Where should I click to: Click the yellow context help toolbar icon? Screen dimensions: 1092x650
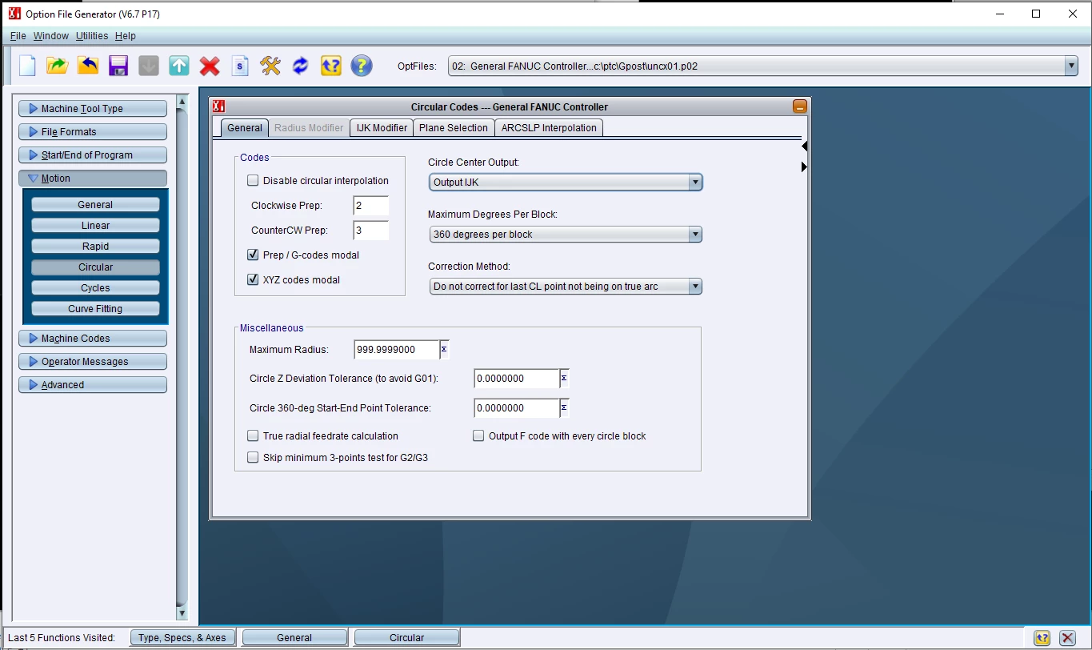tap(331, 66)
